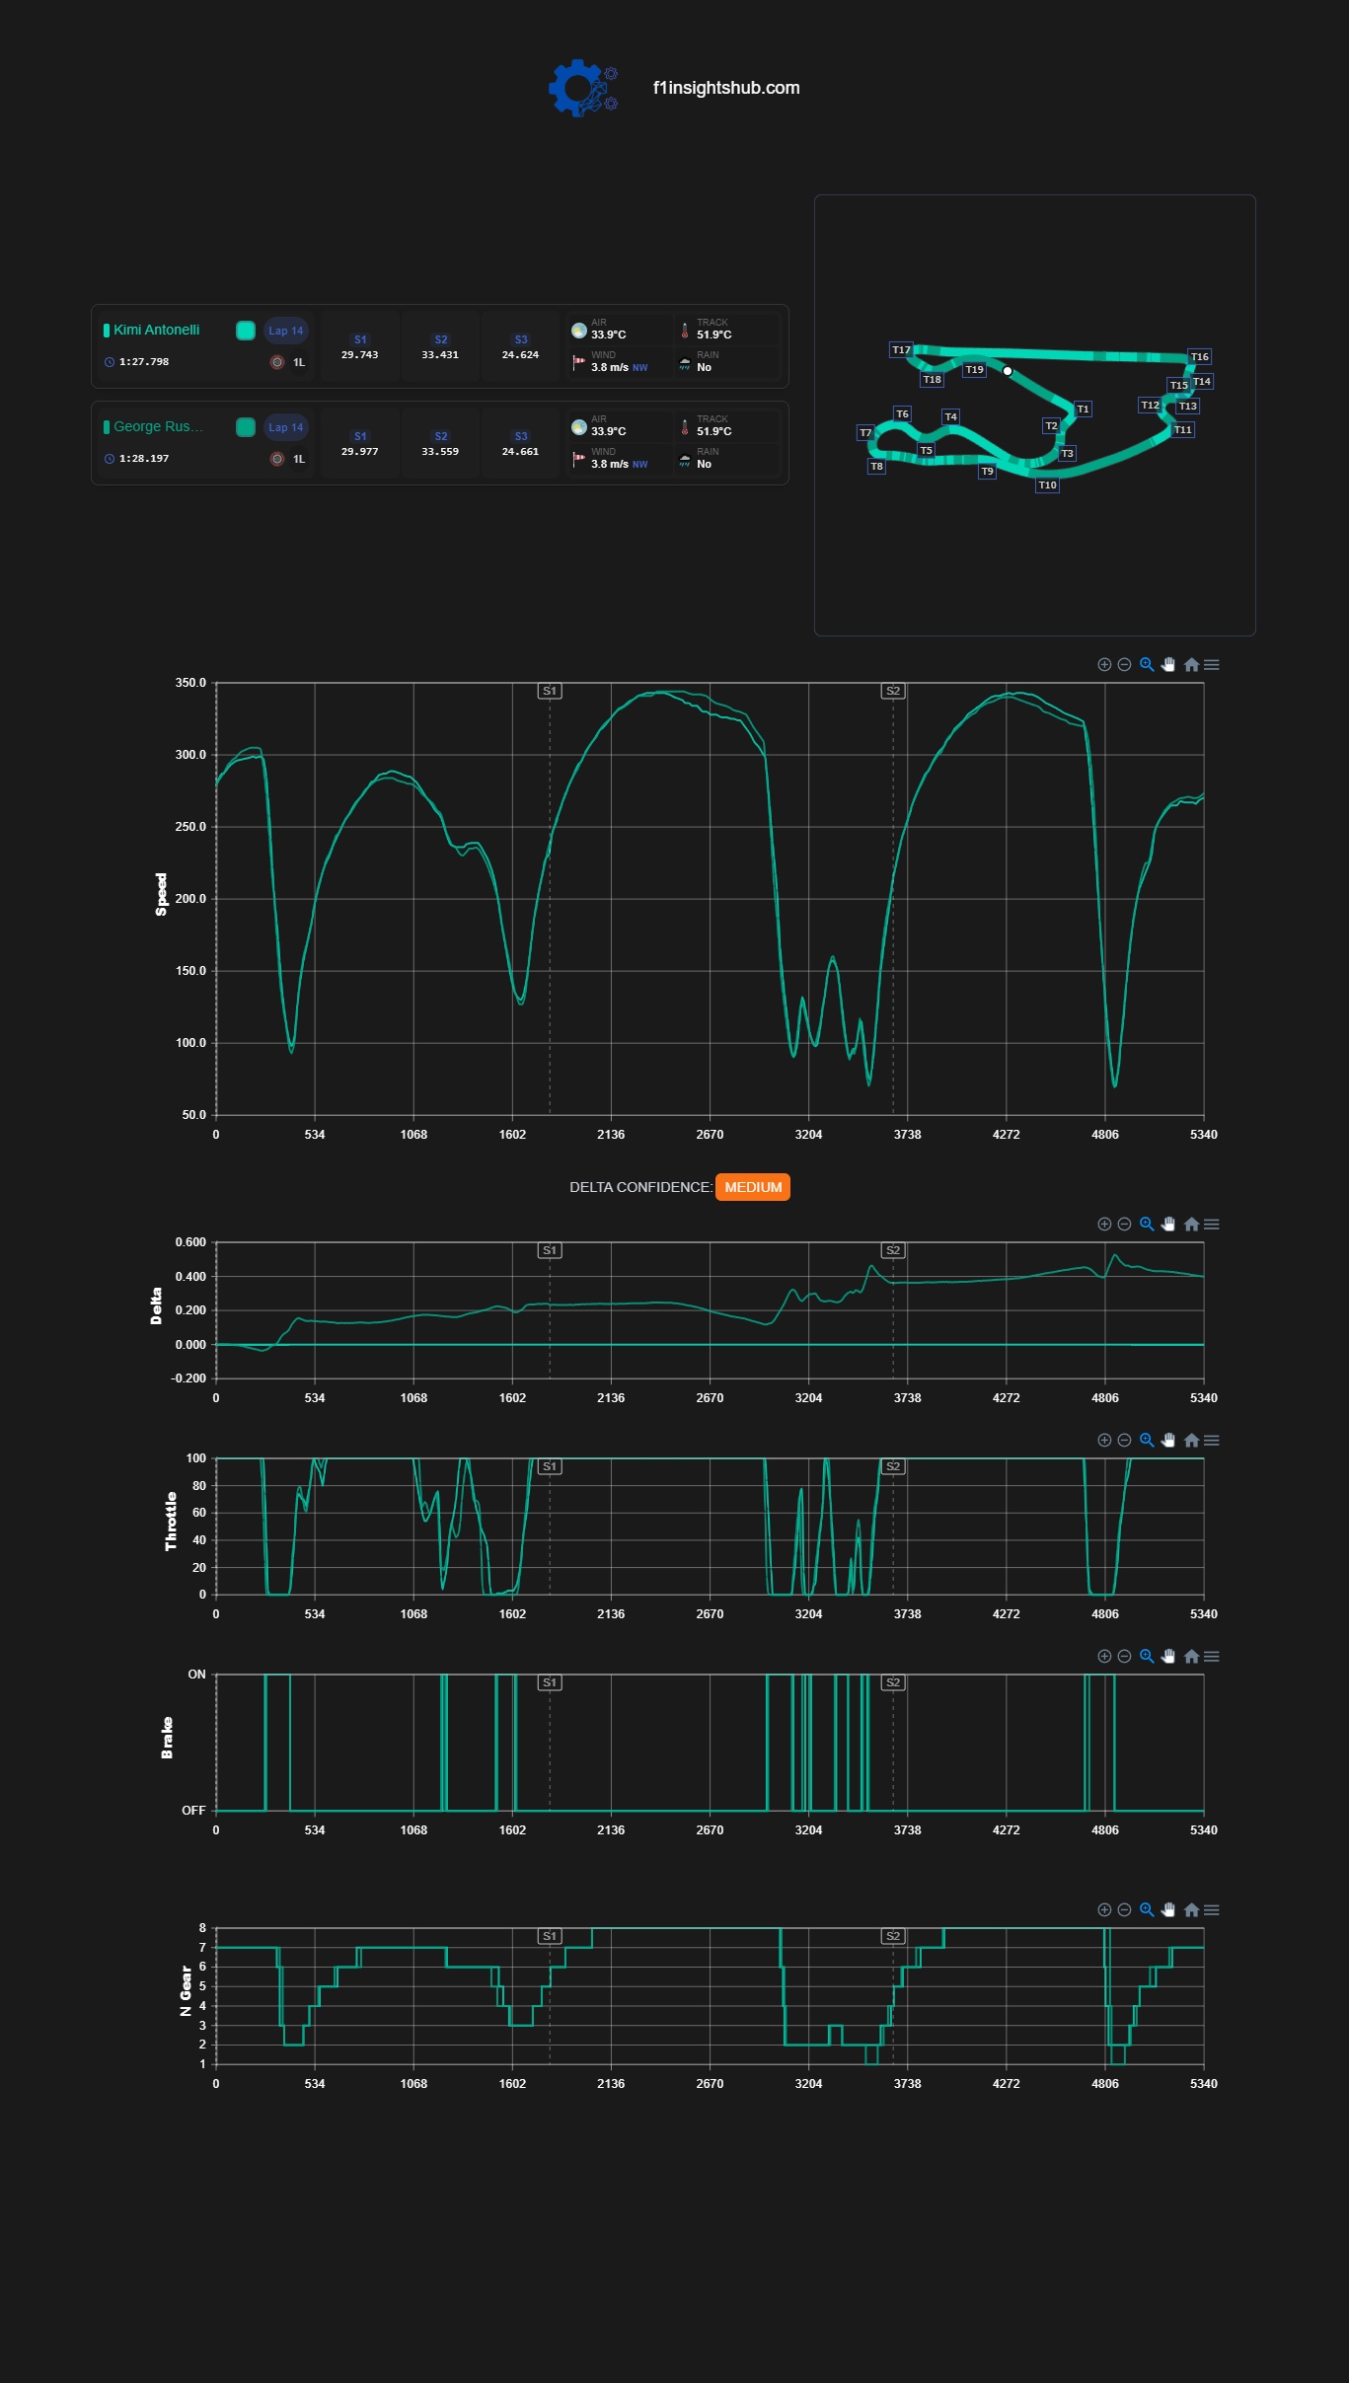Select the George Russell driver name
Viewport: 1349px width, 2383px height.
[x=158, y=426]
